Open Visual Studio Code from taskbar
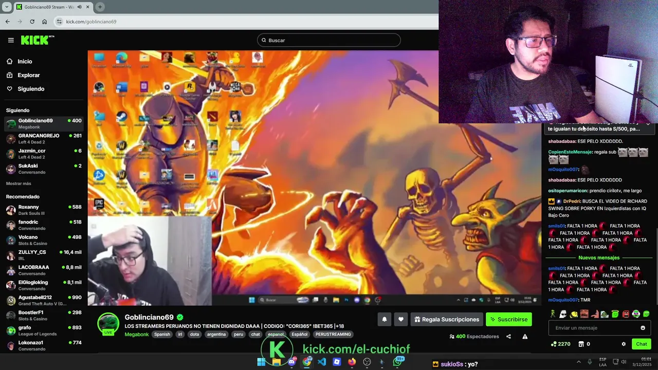This screenshot has width=658, height=370. [322, 362]
